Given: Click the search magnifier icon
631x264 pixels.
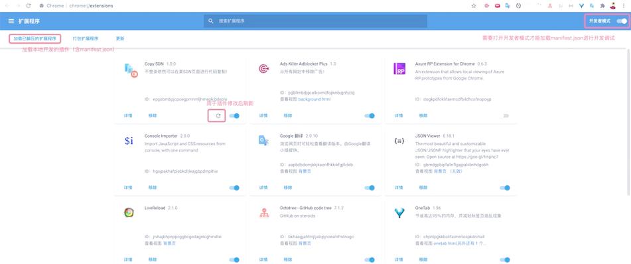Looking at the screenshot, I should [210, 21].
